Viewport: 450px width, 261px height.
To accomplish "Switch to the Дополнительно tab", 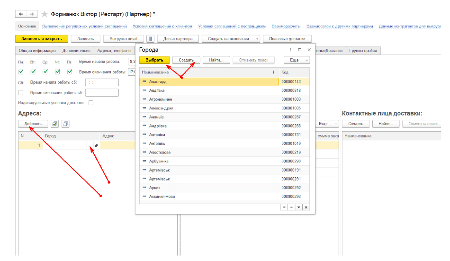I will tap(76, 51).
